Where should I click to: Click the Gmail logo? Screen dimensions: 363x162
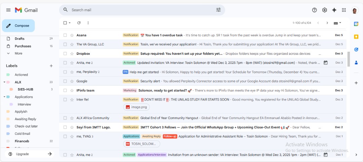[x=26, y=10]
